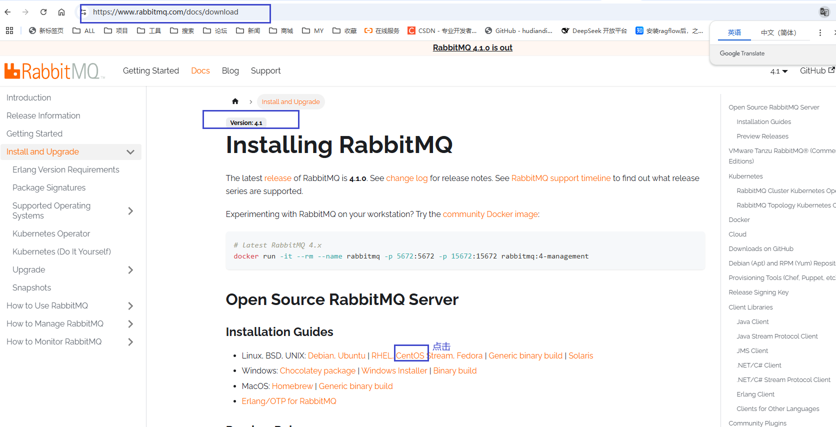The width and height of the screenshot is (836, 427).
Task: Open the 搜索 bookmarks folder
Action: 182,30
